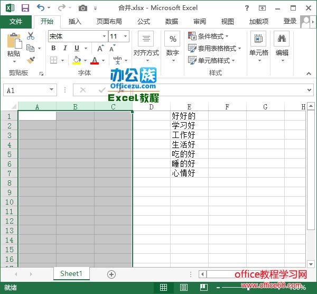Image resolution: width=317 pixels, height=294 pixels.
Task: Click the camera icon in quick access toolbar
Action: (82, 8)
